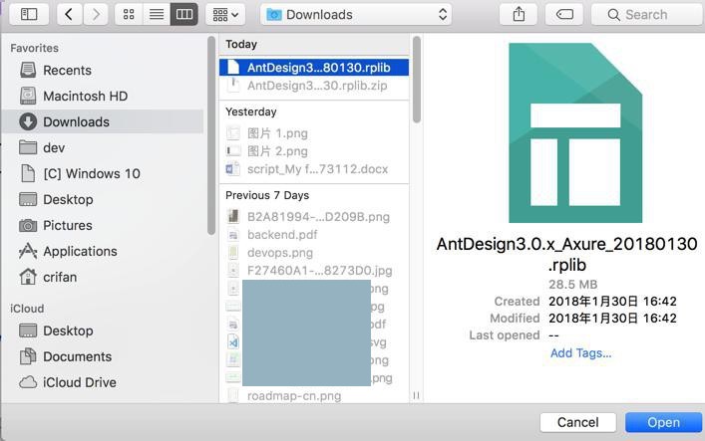Screen dimensions: 705x441
Task: Open iCloud Documents in sidebar
Action: [103, 356]
